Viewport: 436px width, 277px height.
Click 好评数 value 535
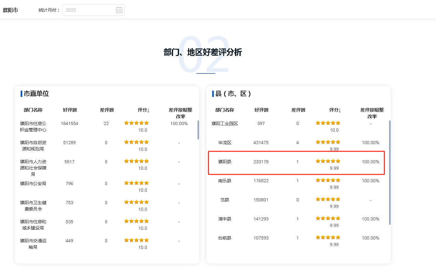[69, 222]
